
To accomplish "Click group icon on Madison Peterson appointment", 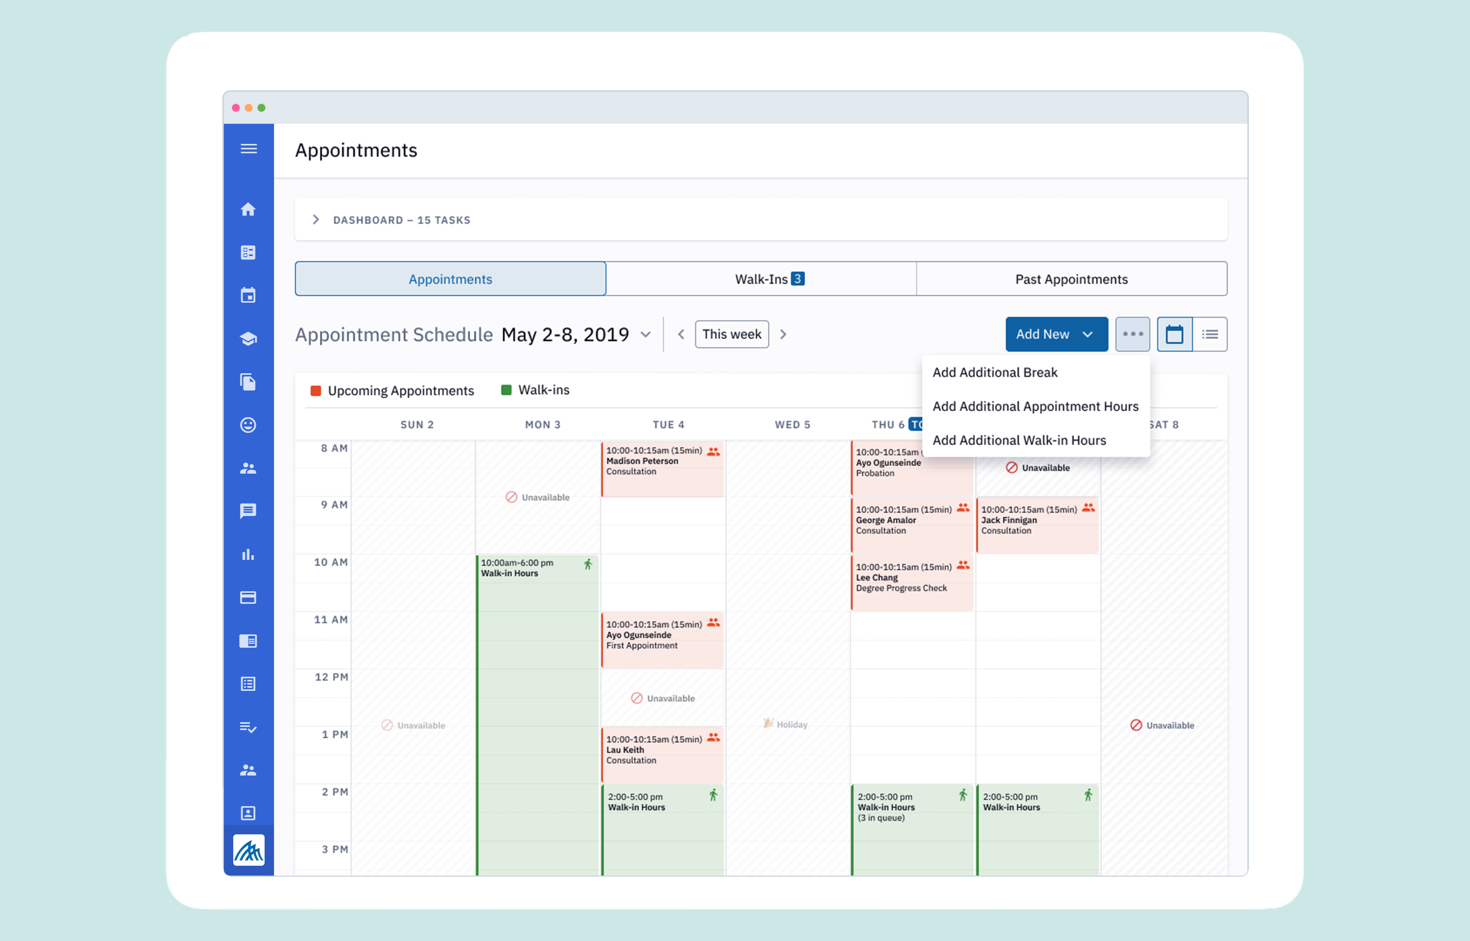I will pyautogui.click(x=713, y=452).
